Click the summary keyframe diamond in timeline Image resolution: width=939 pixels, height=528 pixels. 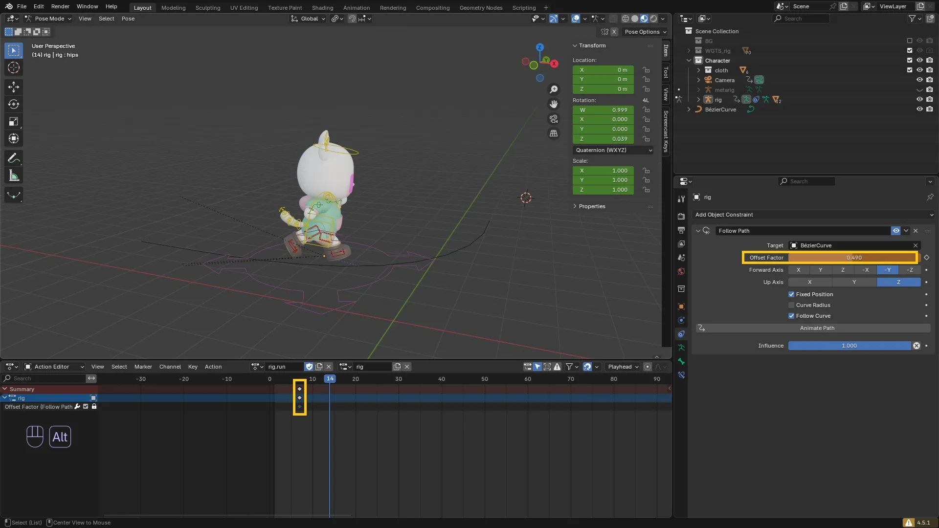[x=299, y=389]
